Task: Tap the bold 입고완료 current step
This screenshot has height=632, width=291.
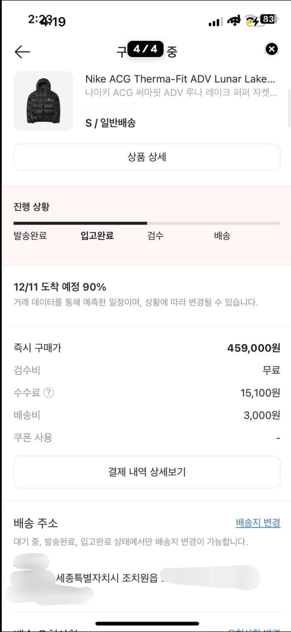Action: [x=97, y=236]
